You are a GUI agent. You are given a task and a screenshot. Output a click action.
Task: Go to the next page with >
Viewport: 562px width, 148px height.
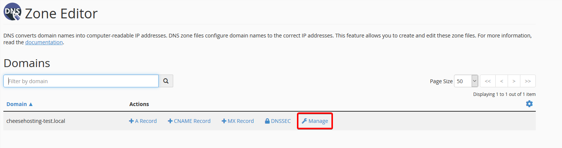pyautogui.click(x=514, y=81)
